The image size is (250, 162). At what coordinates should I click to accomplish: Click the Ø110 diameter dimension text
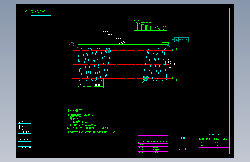[x=170, y=63]
